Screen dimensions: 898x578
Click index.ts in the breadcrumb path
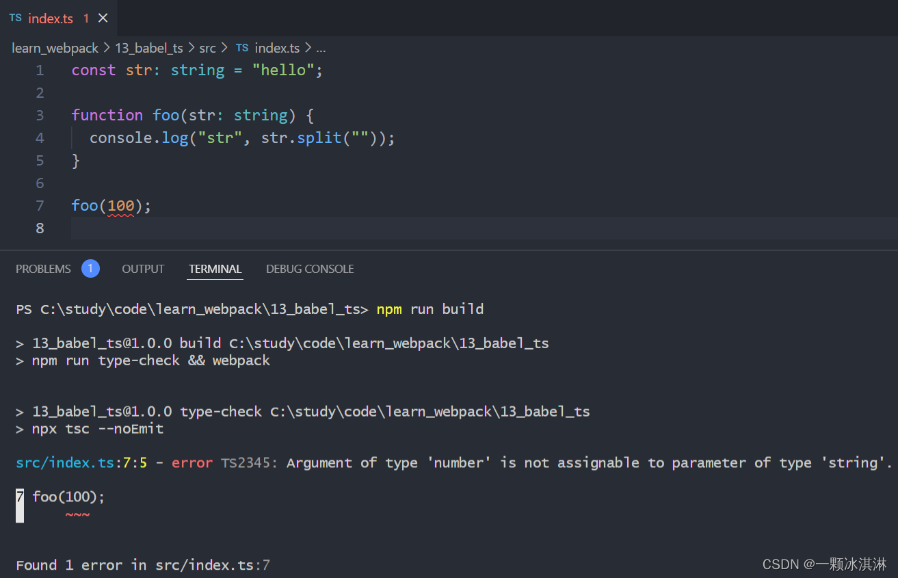(277, 48)
